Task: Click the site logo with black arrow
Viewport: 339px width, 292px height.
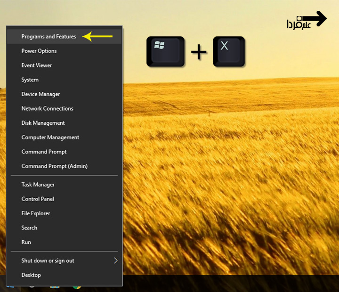Action: point(306,20)
